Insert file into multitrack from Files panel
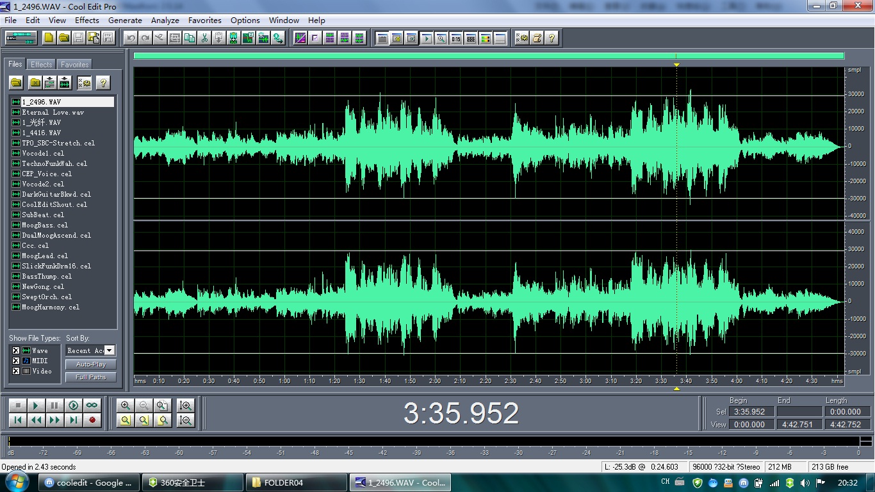875x492 pixels. pos(50,82)
